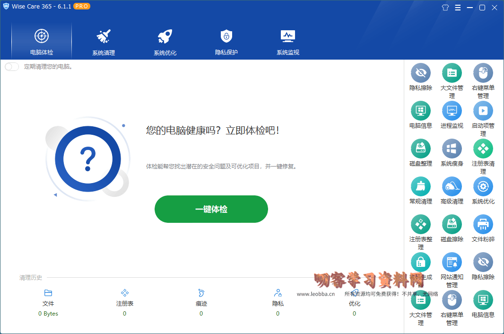Open Process Monitor (进程监视)
The width and height of the screenshot is (504, 334).
452,112
